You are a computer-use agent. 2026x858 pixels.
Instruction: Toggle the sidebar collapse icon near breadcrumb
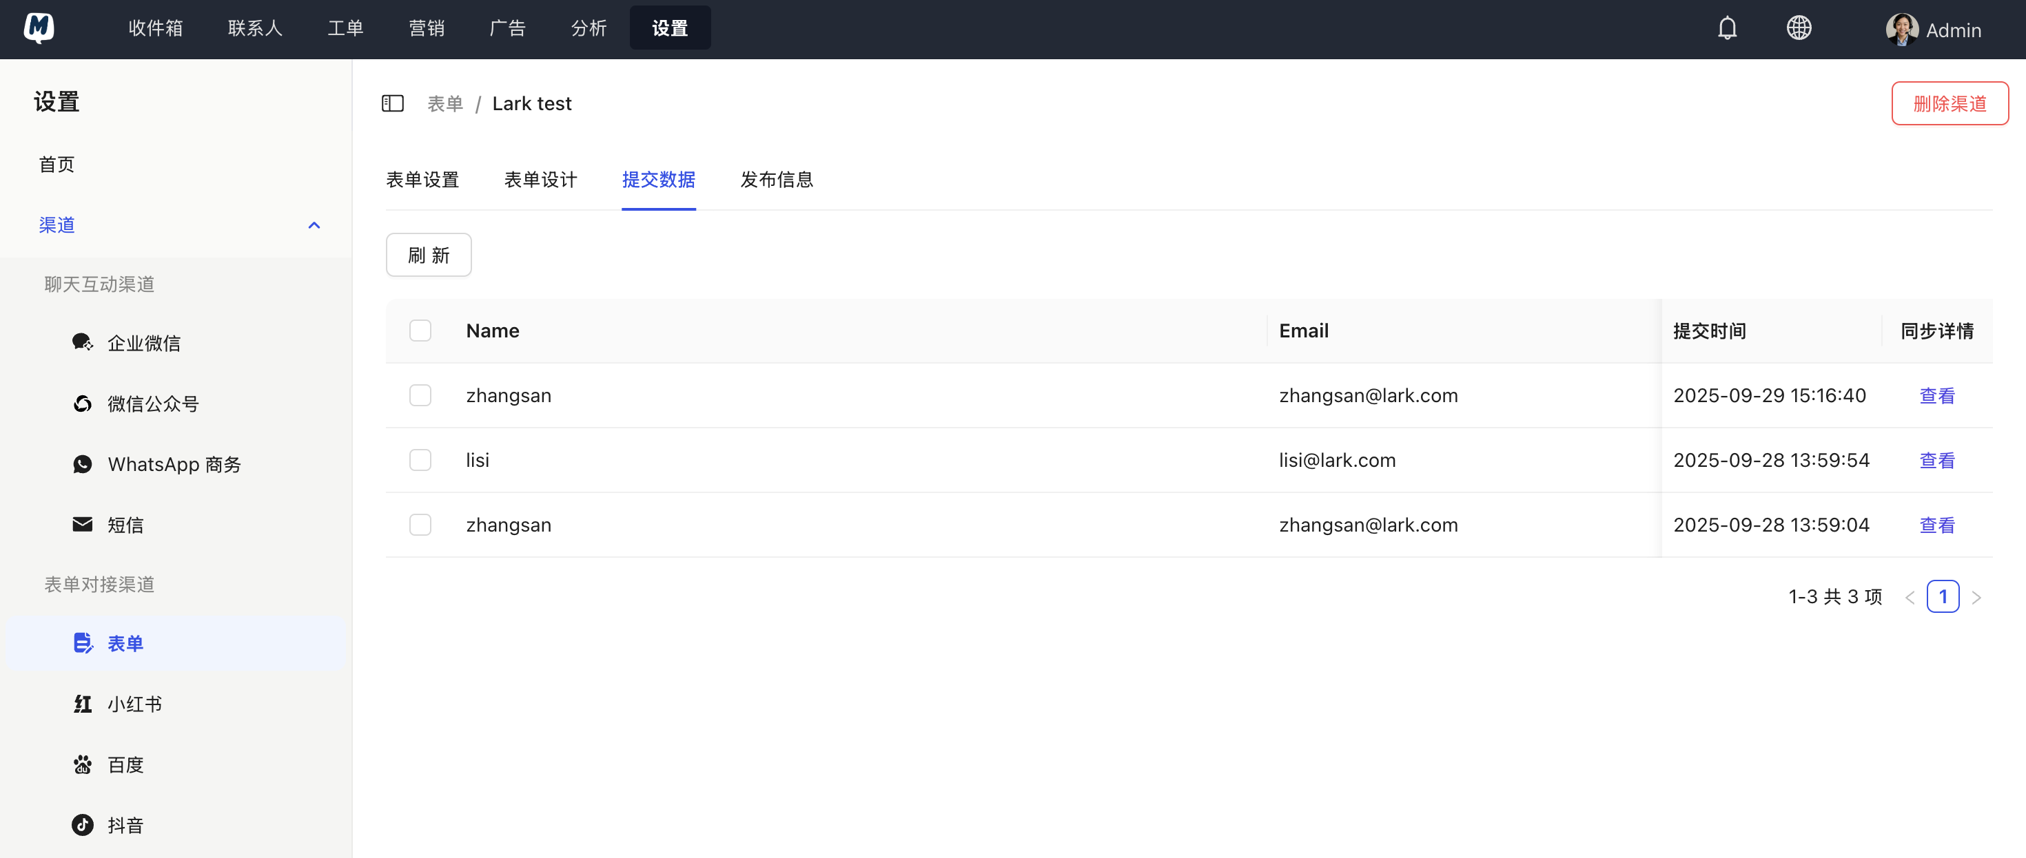point(393,103)
